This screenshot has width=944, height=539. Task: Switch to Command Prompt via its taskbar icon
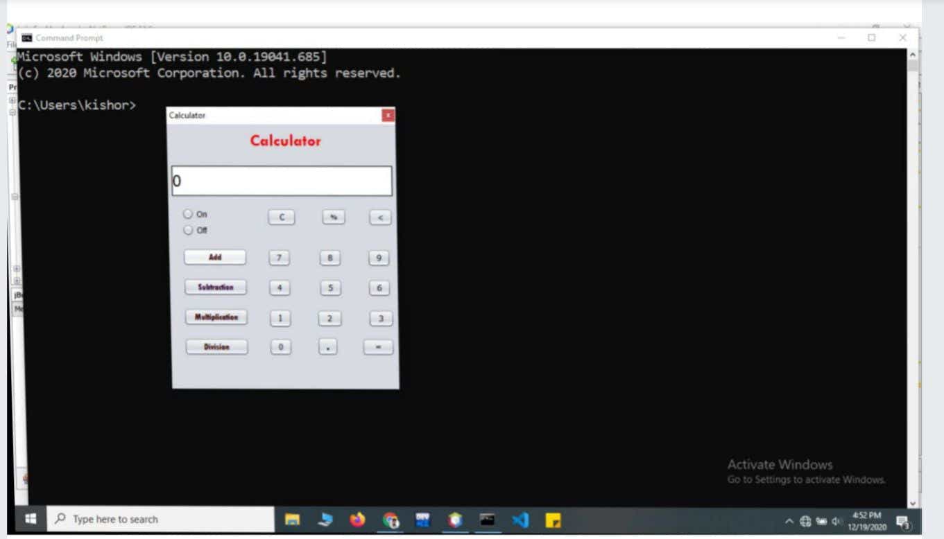click(x=487, y=519)
